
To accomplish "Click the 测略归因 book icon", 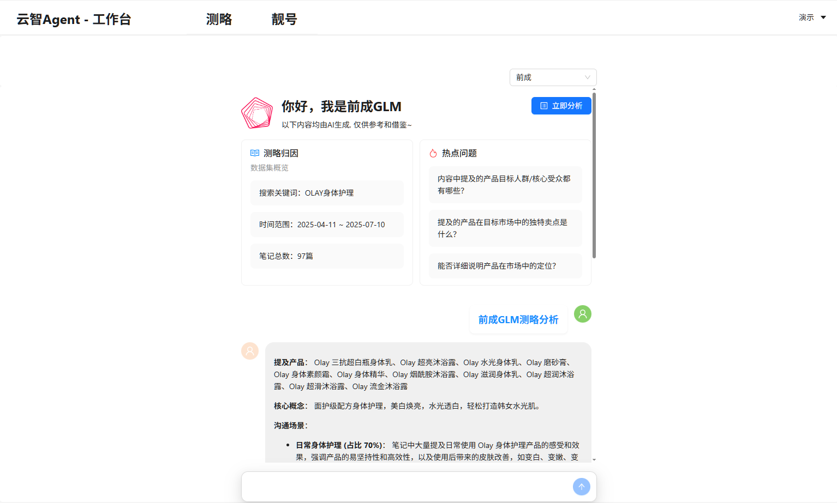I will (x=255, y=153).
